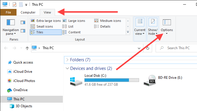Toggle the Preview pane icon

(x=23, y=22)
